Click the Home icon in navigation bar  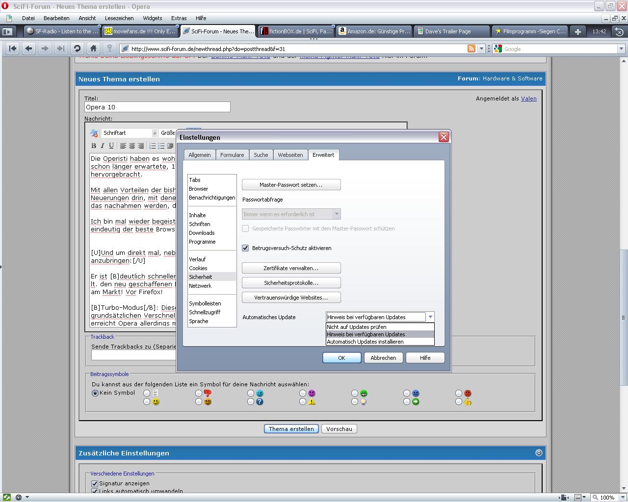click(93, 49)
